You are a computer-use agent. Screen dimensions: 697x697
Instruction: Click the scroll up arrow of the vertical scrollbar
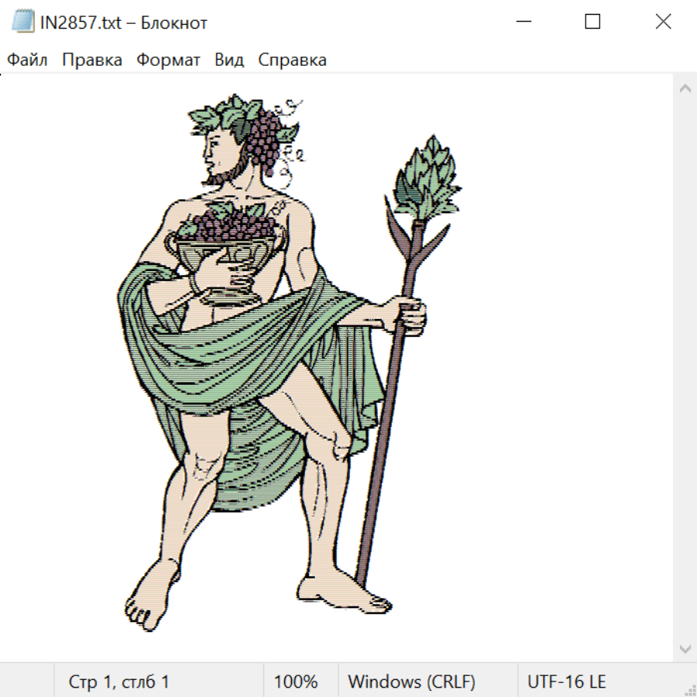pos(685,88)
